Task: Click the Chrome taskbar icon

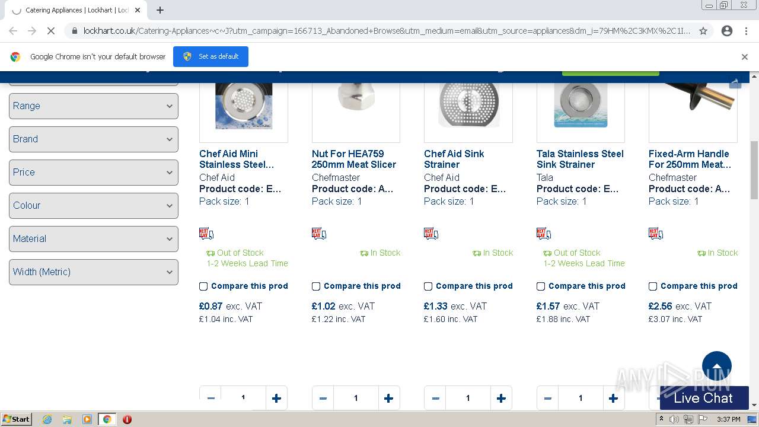Action: point(107,419)
